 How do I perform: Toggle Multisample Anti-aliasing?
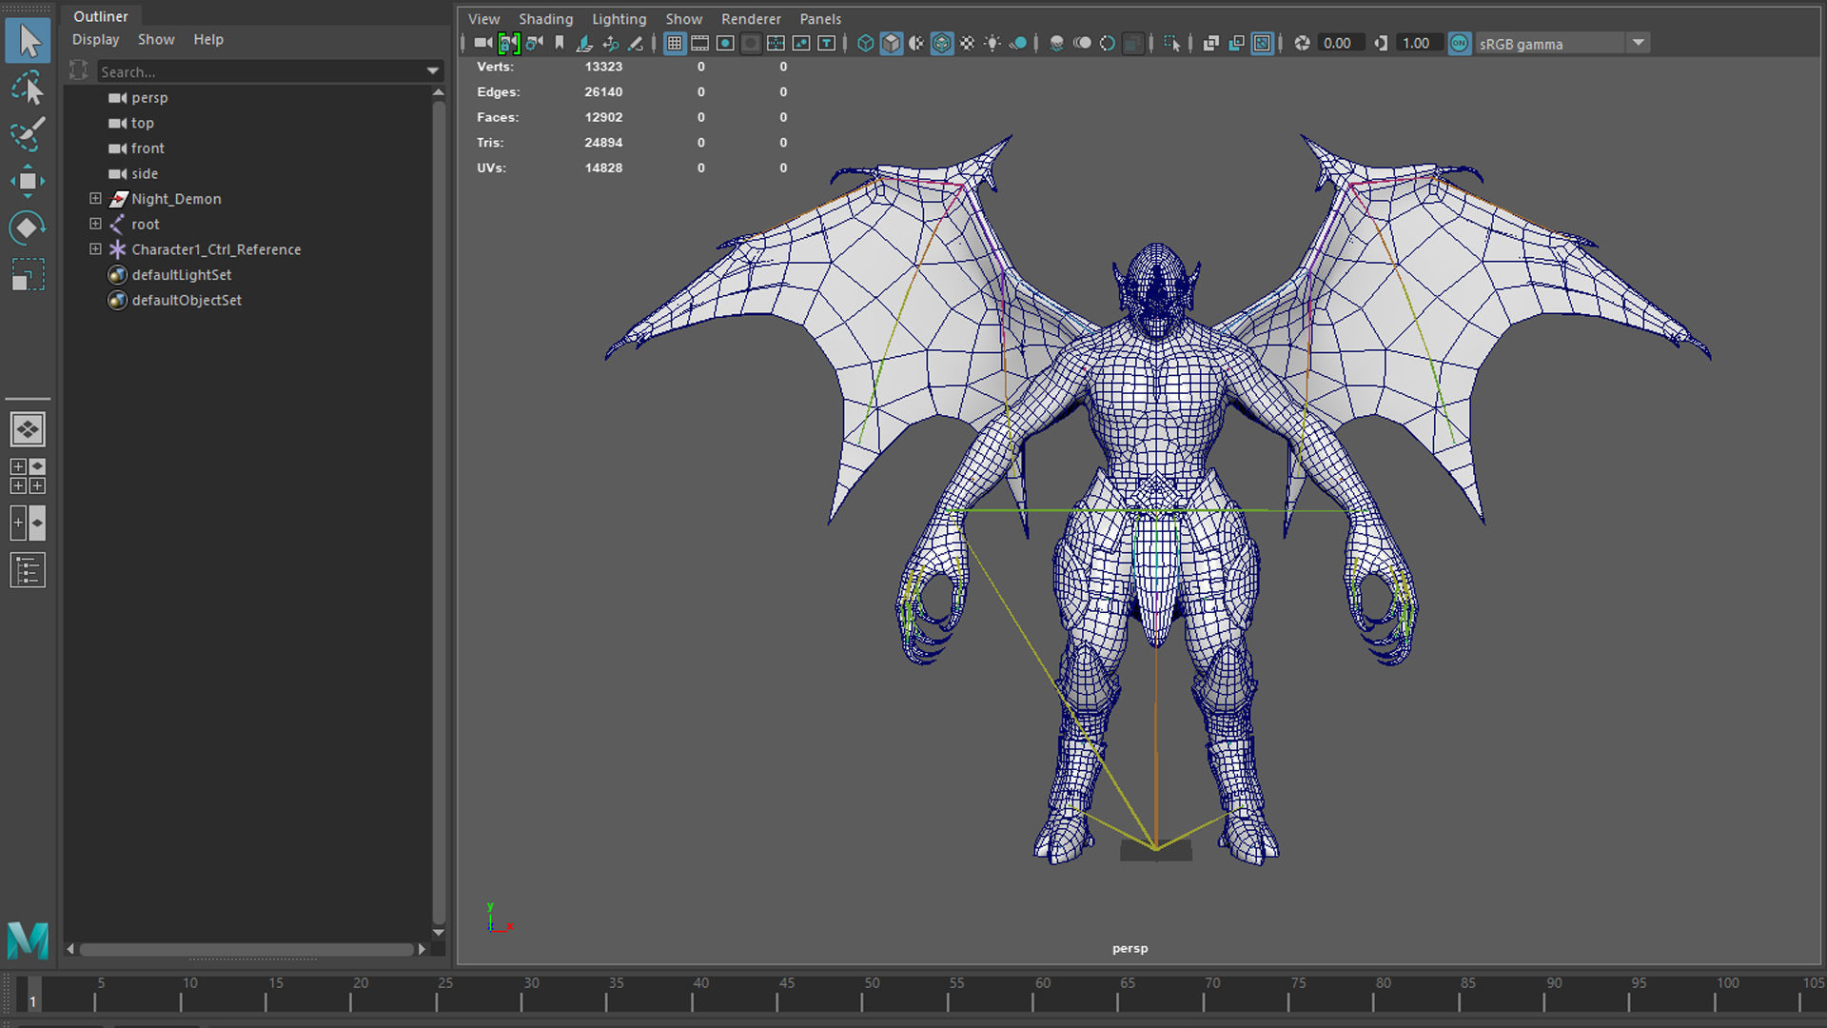click(x=1108, y=43)
